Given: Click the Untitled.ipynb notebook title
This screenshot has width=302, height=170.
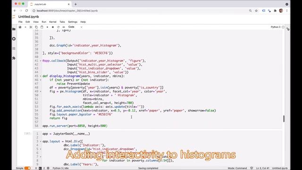Looking at the screenshot, I should [x=28, y=17].
